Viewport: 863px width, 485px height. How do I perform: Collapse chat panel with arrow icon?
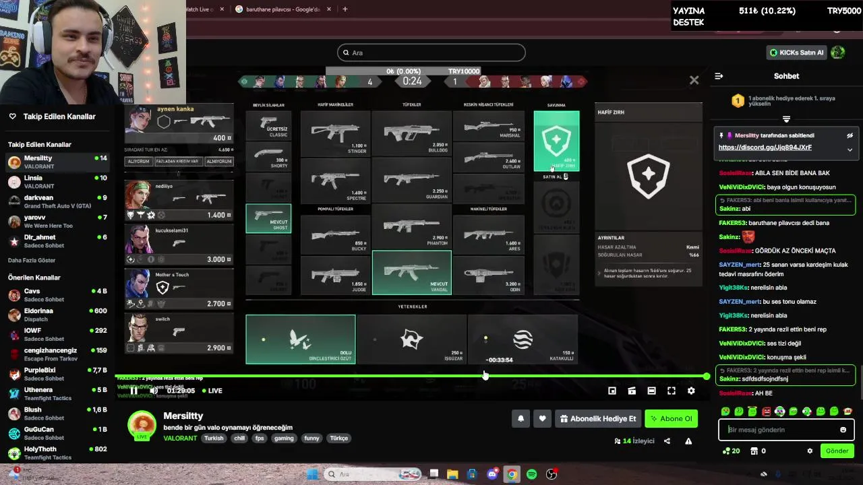click(719, 76)
